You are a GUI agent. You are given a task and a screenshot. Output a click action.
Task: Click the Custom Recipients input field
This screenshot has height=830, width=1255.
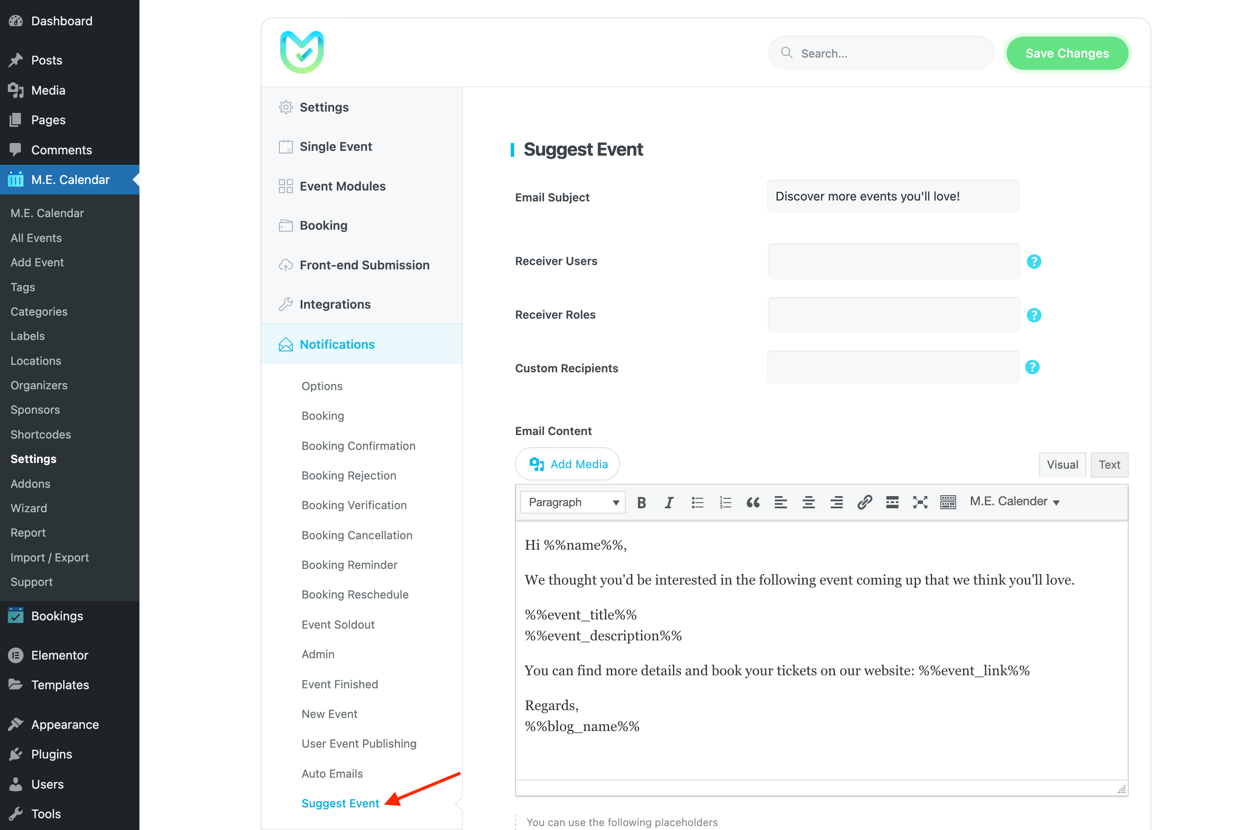[893, 367]
